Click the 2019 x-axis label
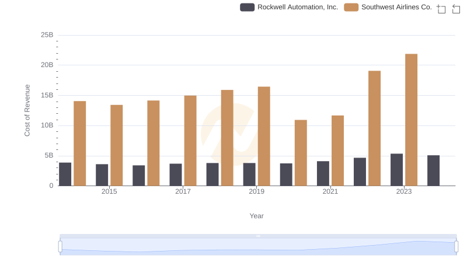 (x=256, y=191)
